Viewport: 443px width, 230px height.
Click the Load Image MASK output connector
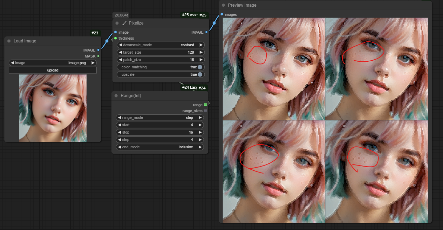pos(98,56)
